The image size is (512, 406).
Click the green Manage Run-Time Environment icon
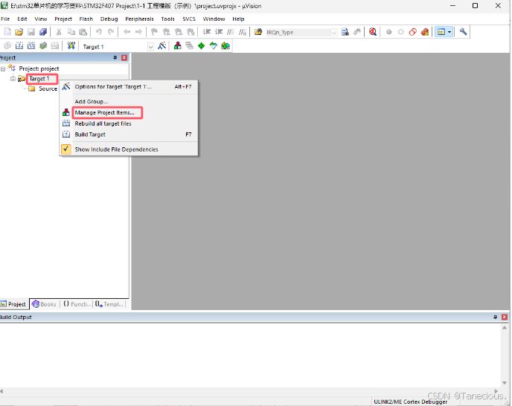[202, 45]
